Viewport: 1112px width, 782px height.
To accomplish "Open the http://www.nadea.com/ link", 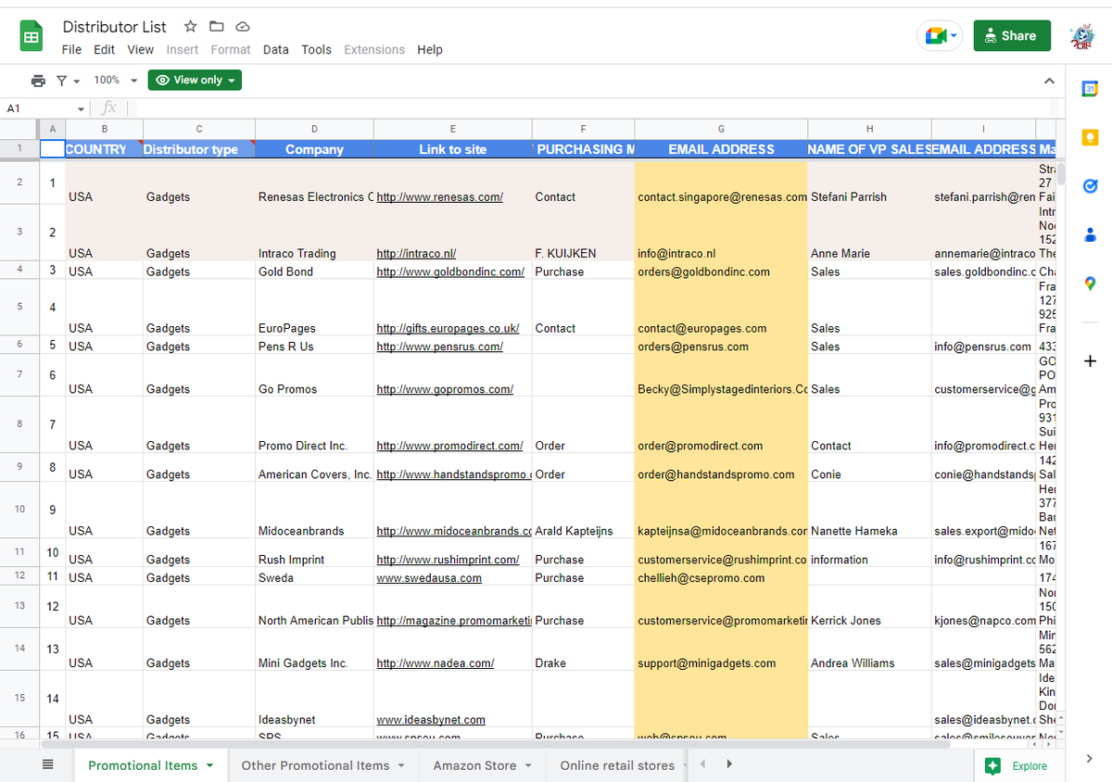I will pyautogui.click(x=436, y=663).
